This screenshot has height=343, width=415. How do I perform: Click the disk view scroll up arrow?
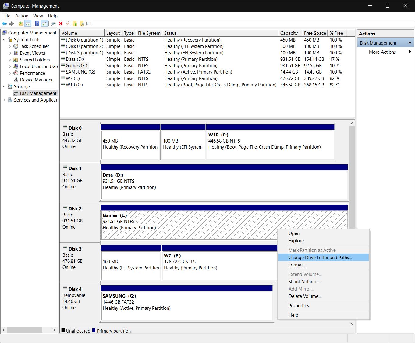pyautogui.click(x=352, y=123)
